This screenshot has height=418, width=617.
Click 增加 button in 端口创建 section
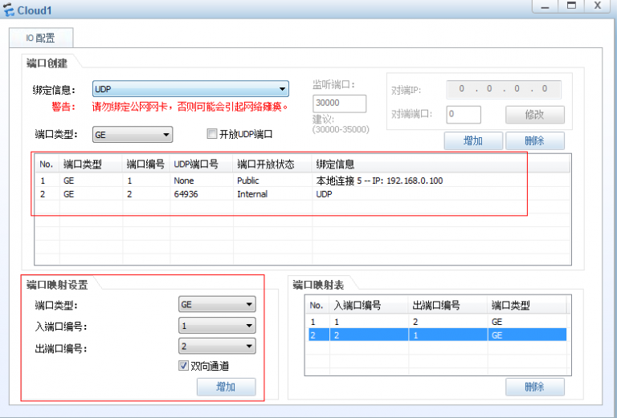coord(473,141)
